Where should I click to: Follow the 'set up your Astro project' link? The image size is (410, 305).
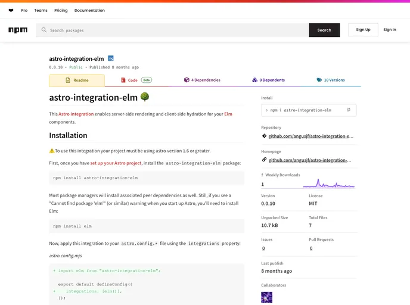[x=116, y=163]
